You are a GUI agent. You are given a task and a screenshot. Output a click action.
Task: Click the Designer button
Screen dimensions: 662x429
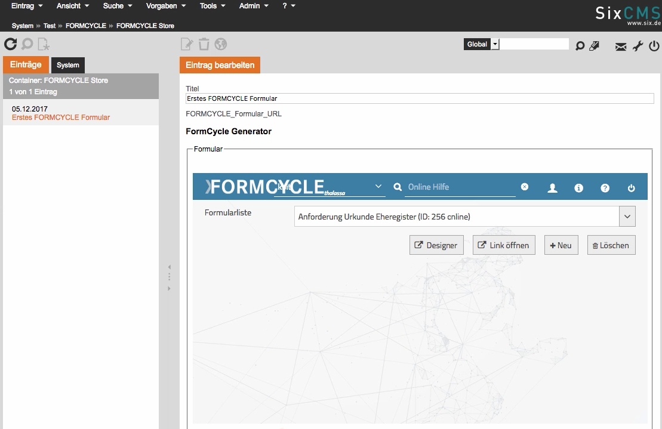(436, 245)
